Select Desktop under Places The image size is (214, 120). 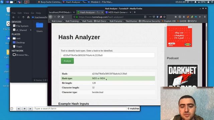[x=19, y=42]
